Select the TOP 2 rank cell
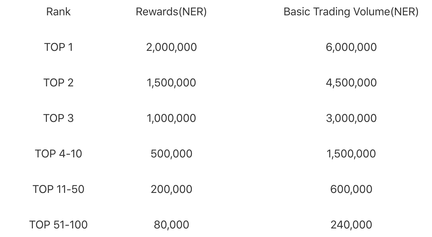This screenshot has width=432, height=237. coord(59,83)
